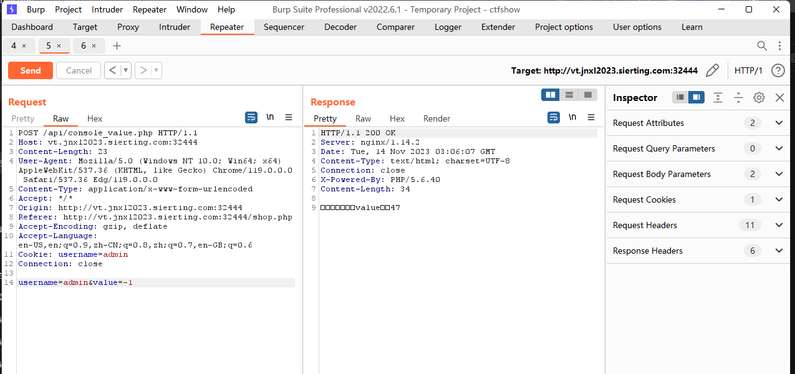Open forward history dropdown arrow

(x=157, y=70)
